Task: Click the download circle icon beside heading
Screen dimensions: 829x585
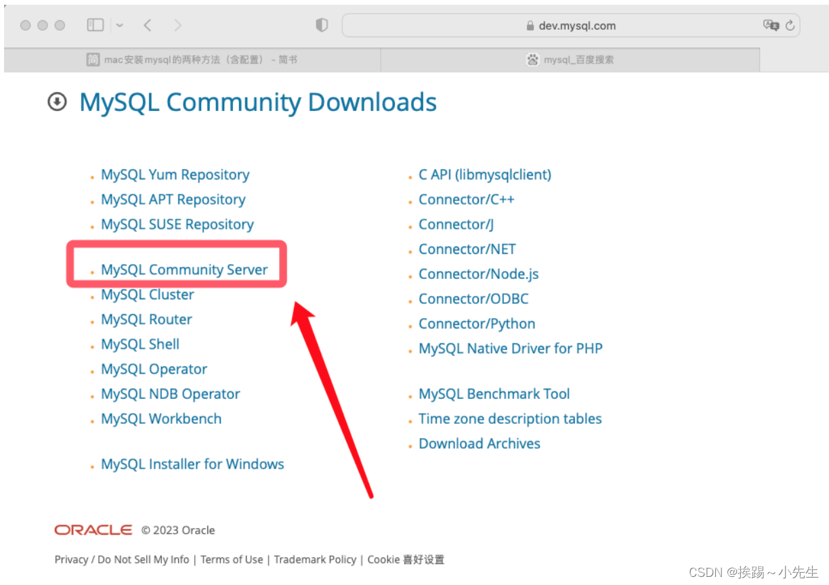Action: click(x=57, y=102)
